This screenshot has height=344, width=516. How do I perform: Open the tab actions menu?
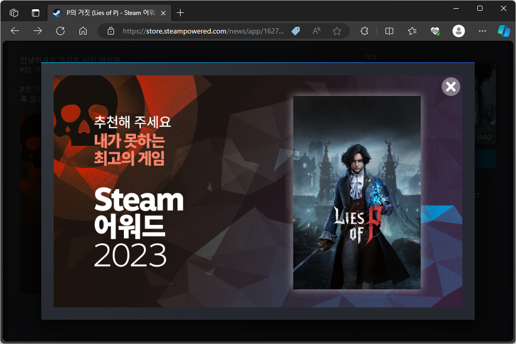point(35,13)
